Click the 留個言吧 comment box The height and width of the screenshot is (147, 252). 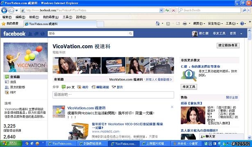pyautogui.click(x=113, y=95)
